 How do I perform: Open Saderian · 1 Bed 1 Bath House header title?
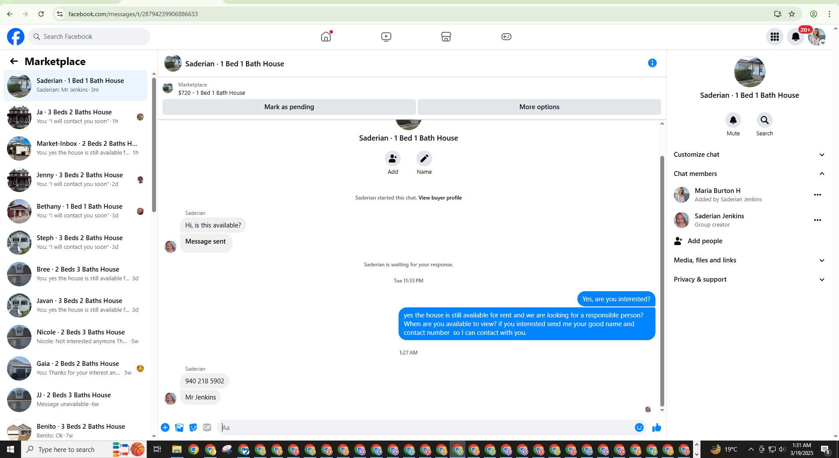pyautogui.click(x=235, y=64)
